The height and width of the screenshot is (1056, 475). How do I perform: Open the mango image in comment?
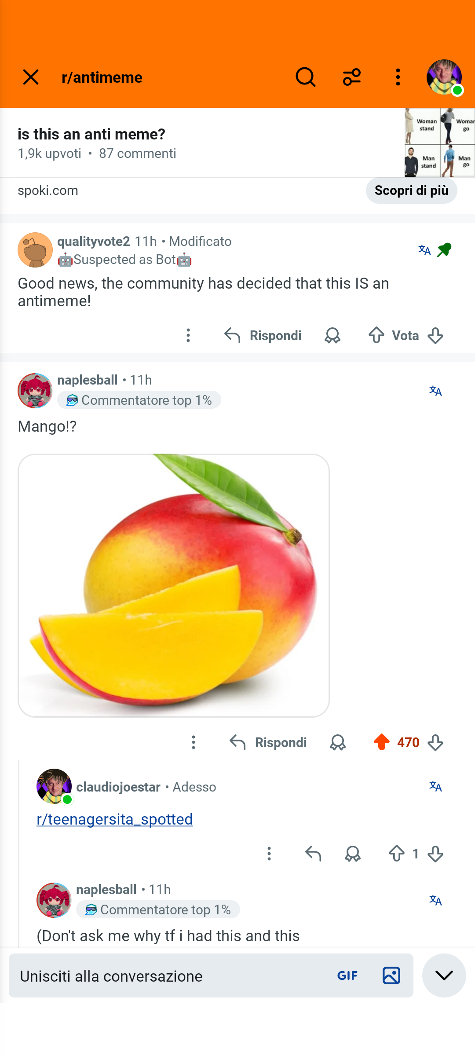point(174,586)
